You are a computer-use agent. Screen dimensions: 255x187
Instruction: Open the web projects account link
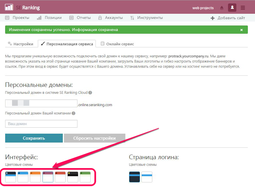(x=203, y=8)
